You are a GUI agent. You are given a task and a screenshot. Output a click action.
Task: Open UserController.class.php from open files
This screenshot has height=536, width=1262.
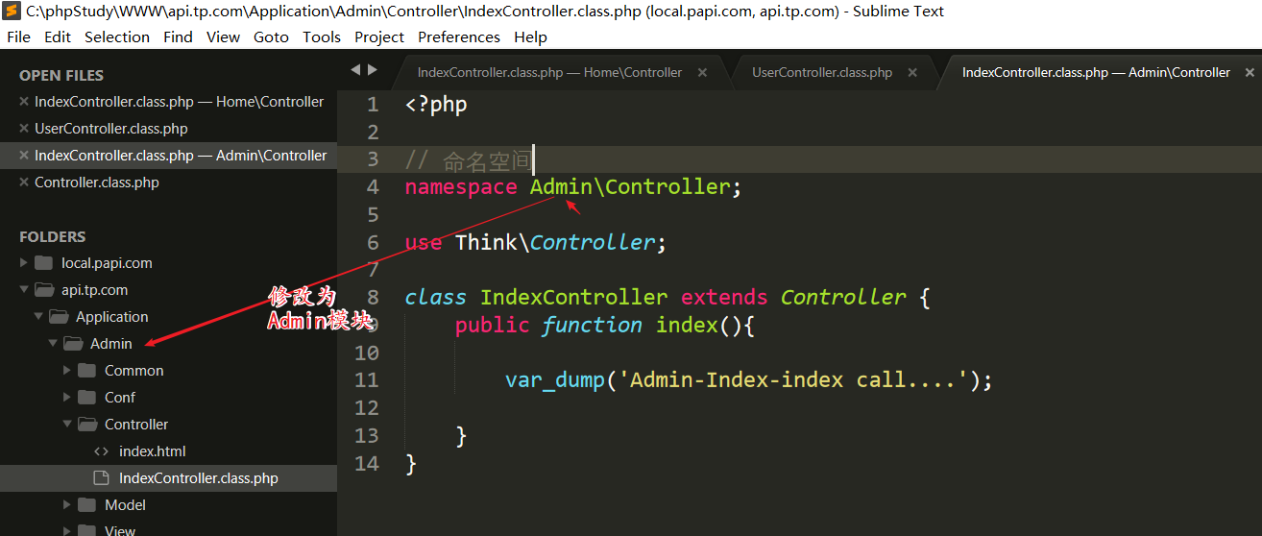[111, 129]
